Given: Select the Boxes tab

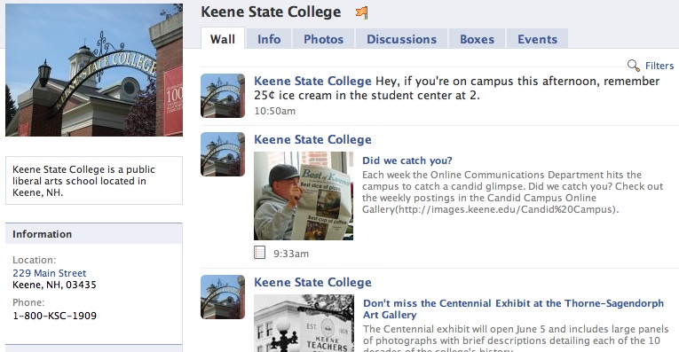Looking at the screenshot, I should point(477,39).
